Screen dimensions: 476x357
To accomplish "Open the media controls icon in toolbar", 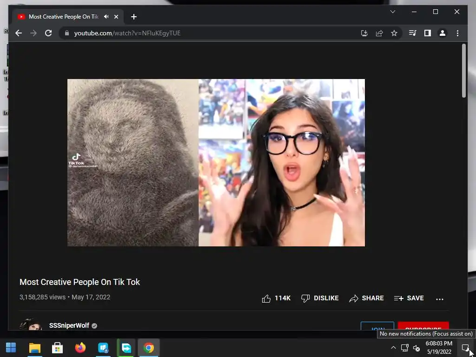I will coord(413,33).
